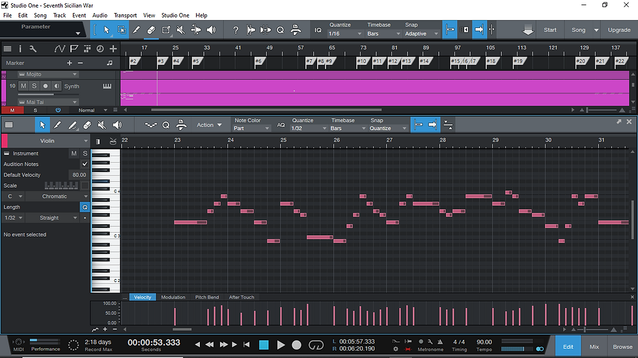Screen dimensions: 638x358
Task: Select the Range tool in main toolbar
Action: 121,30
